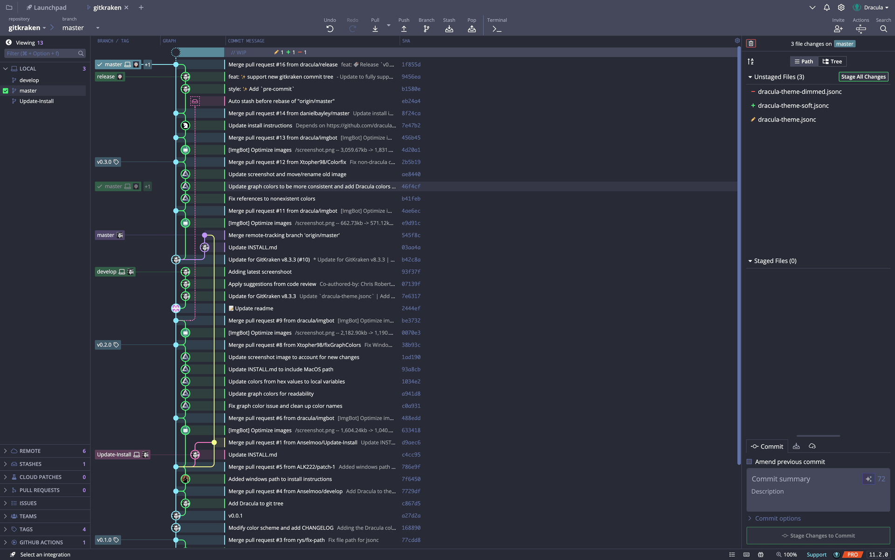Click the Undo icon in the toolbar

pos(330,28)
